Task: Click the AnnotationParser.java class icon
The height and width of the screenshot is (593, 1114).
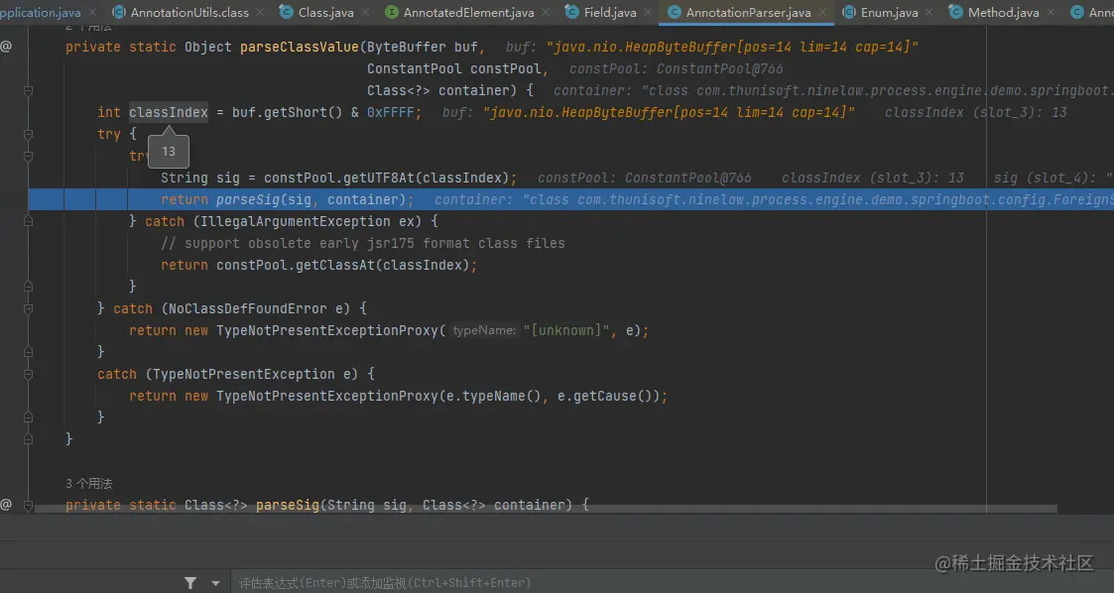Action: pyautogui.click(x=674, y=12)
